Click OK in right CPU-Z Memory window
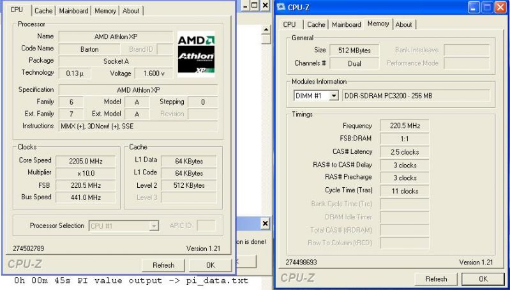This screenshot has height=290, width=510. tap(483, 279)
